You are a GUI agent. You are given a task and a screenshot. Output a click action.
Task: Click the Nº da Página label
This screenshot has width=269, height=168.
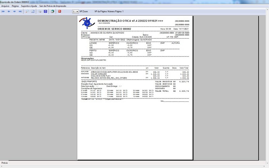pos(109,11)
